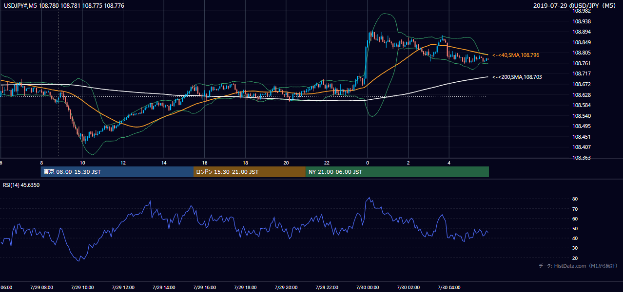Click price axis value 108.717
The image size is (623, 292).
582,74
